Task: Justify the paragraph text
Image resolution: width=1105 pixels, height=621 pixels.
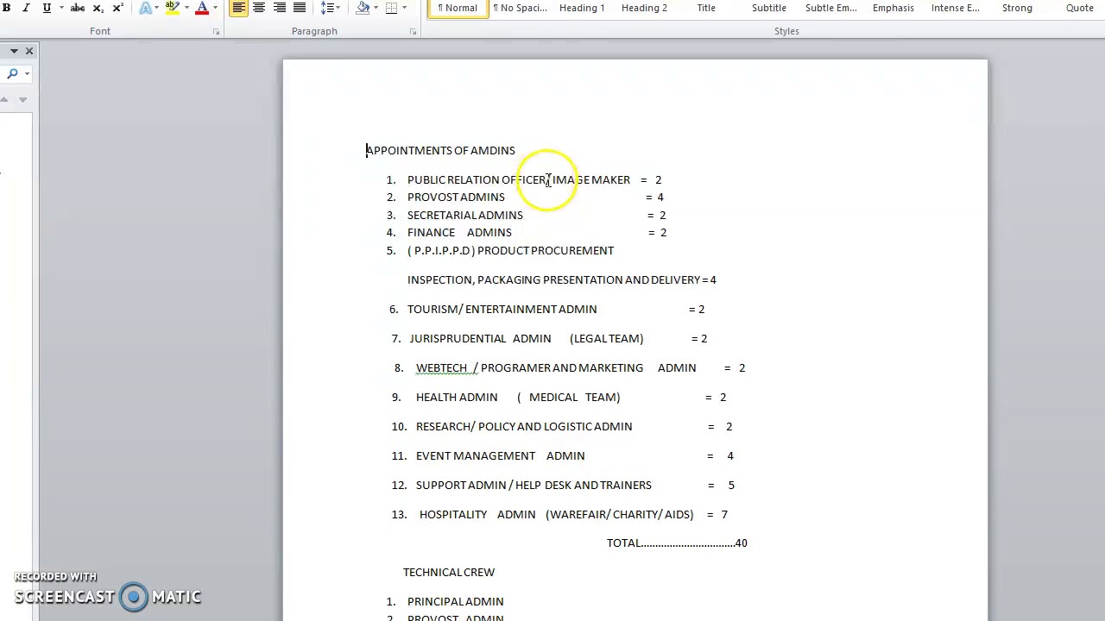Action: [300, 8]
